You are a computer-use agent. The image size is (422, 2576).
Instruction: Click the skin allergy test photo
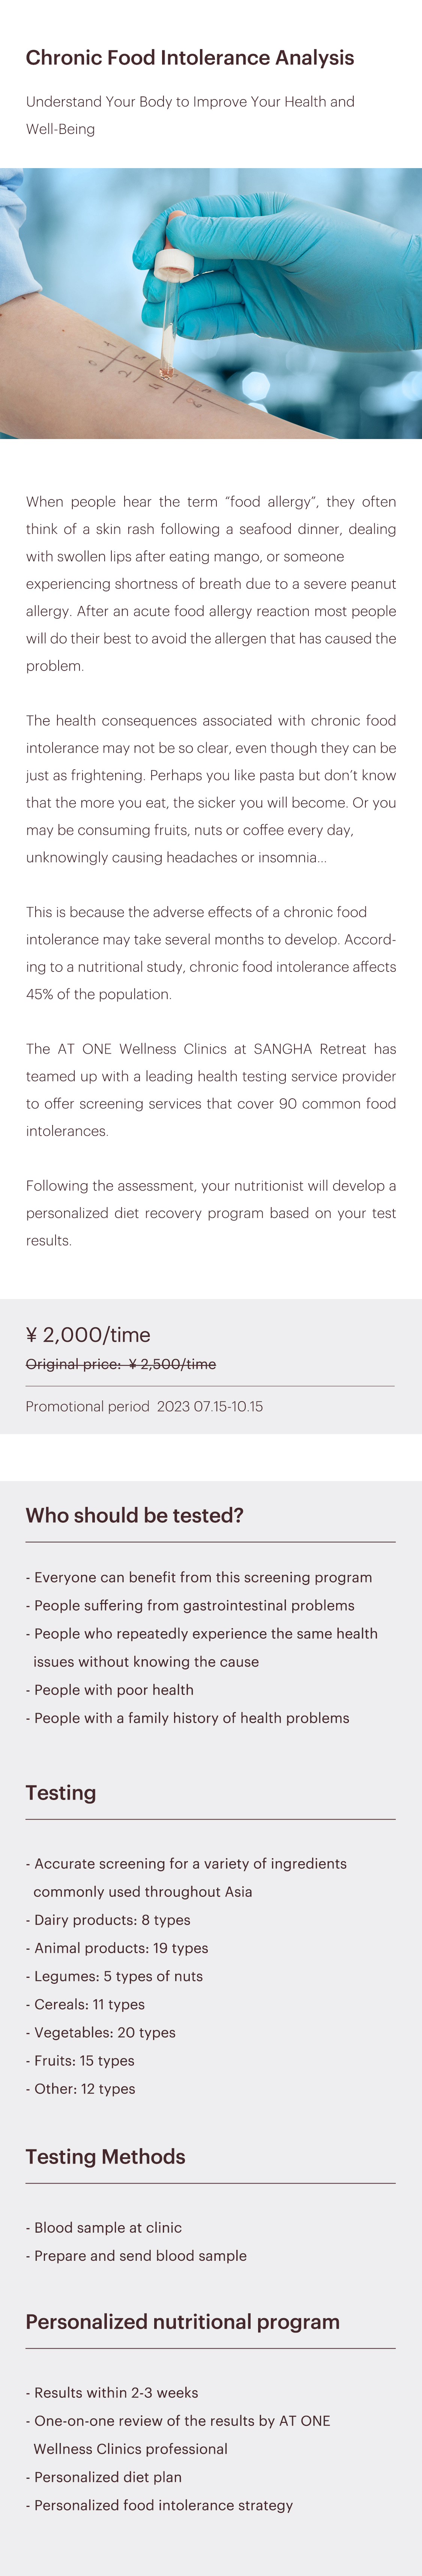211,303
